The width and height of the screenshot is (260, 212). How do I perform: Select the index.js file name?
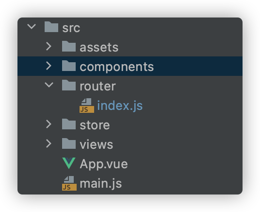pos(120,106)
